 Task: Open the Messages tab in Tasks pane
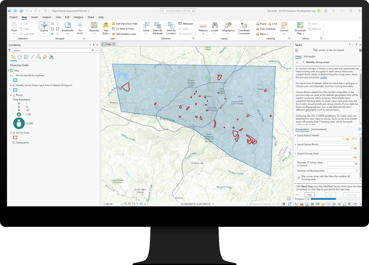coord(309,56)
